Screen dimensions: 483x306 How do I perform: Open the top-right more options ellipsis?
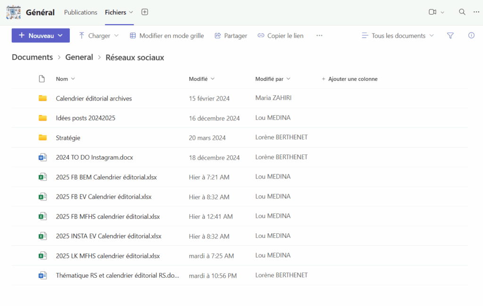tap(476, 12)
